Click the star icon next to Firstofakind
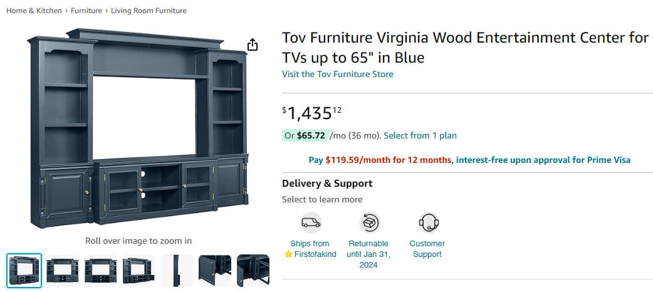The width and height of the screenshot is (653, 292). tap(288, 254)
